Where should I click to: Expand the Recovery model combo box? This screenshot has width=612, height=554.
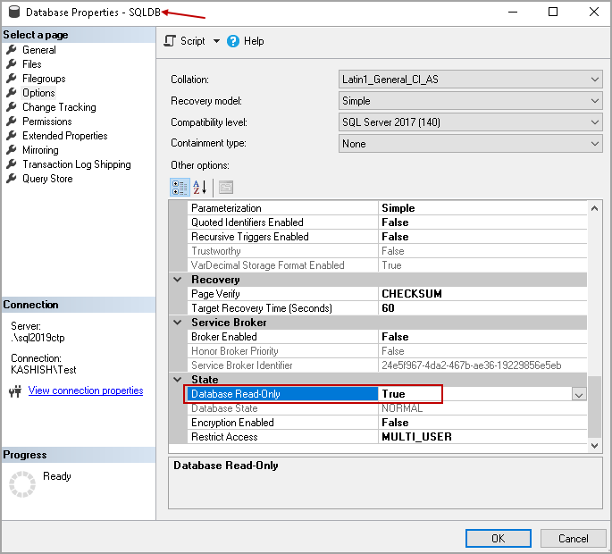click(x=595, y=101)
